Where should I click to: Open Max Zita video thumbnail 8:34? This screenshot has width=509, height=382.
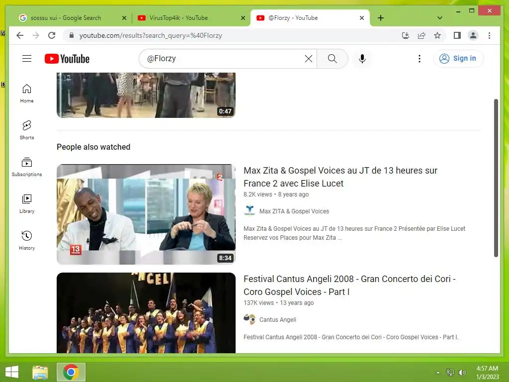pyautogui.click(x=146, y=214)
